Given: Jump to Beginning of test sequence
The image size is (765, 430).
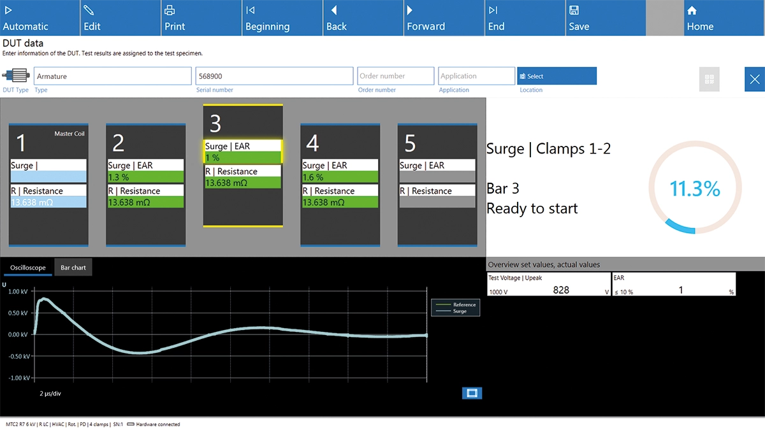Looking at the screenshot, I should (x=281, y=18).
